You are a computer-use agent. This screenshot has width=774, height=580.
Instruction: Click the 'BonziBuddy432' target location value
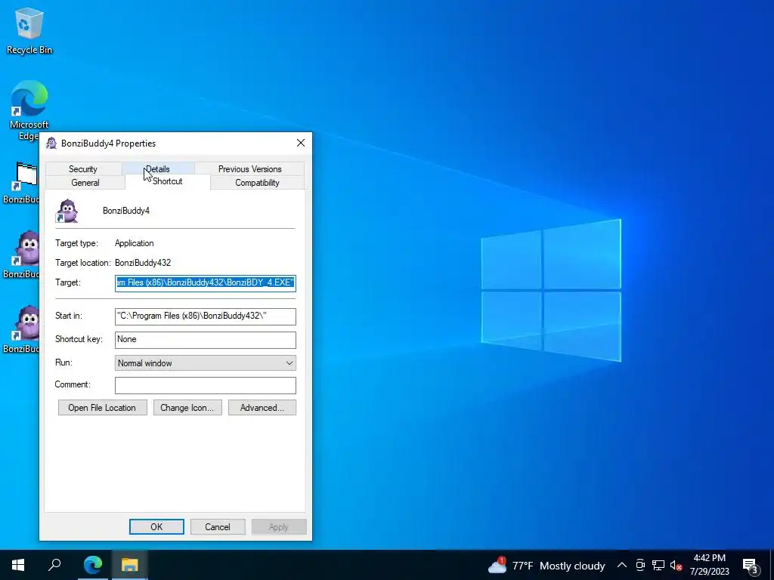point(143,263)
